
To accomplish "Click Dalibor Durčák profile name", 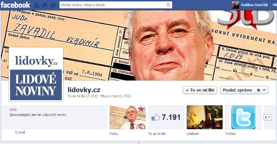I will [x=254, y=5].
